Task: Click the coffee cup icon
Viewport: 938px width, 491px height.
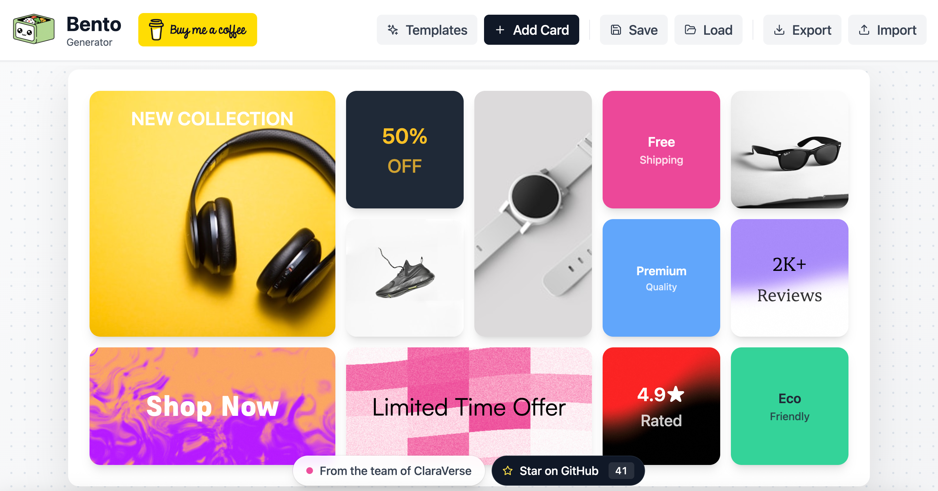Action: click(x=156, y=30)
